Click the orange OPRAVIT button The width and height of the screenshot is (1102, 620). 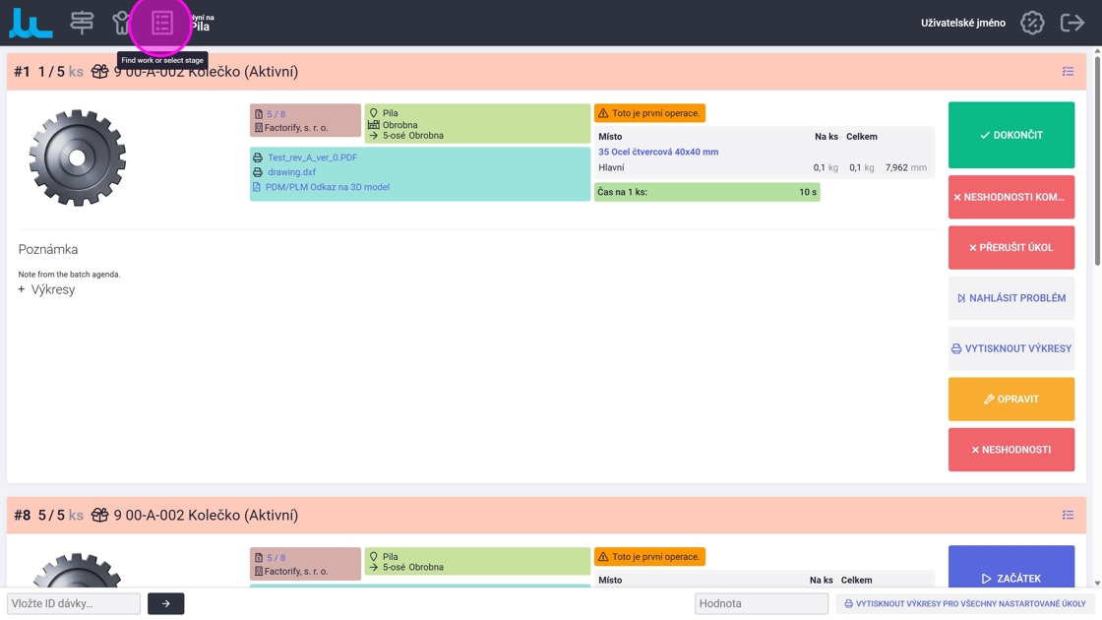click(1011, 400)
